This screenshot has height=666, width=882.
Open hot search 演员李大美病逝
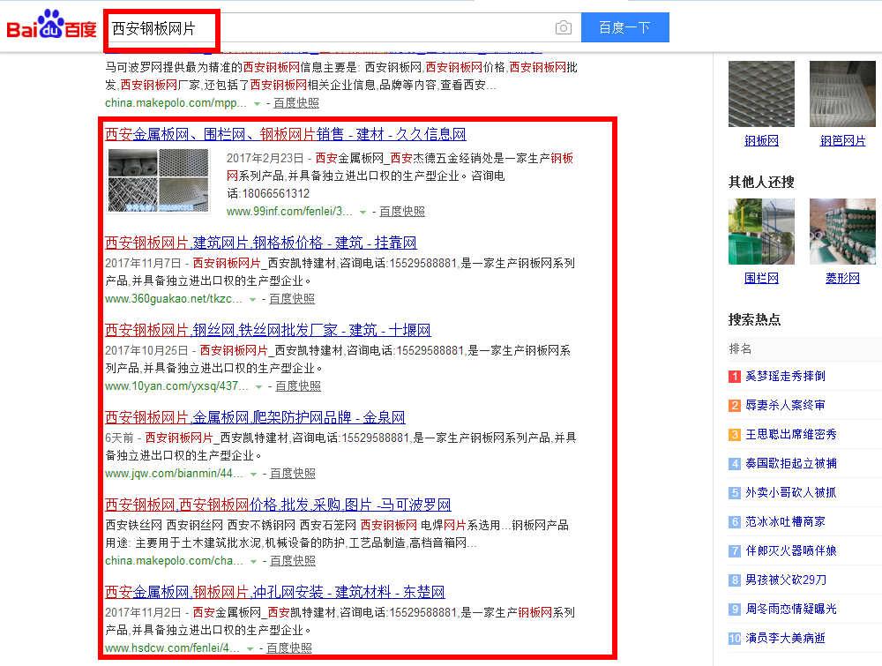[x=785, y=638]
